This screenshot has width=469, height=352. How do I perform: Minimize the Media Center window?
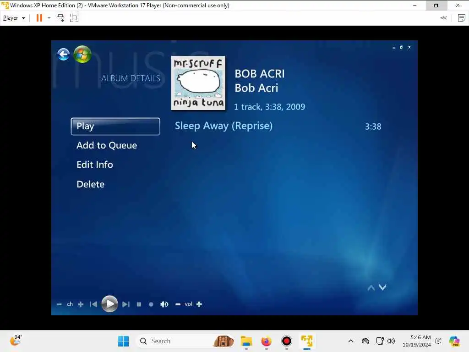coord(394,47)
